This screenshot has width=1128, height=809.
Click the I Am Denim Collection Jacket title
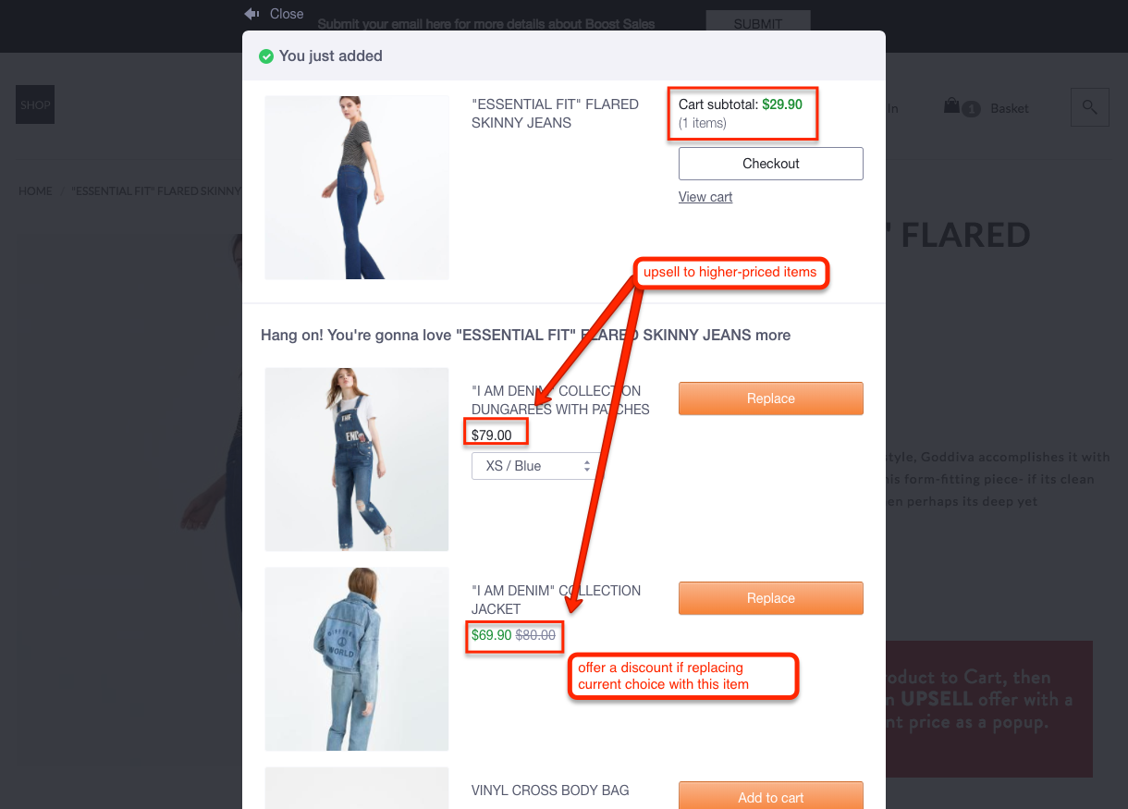pyautogui.click(x=556, y=600)
